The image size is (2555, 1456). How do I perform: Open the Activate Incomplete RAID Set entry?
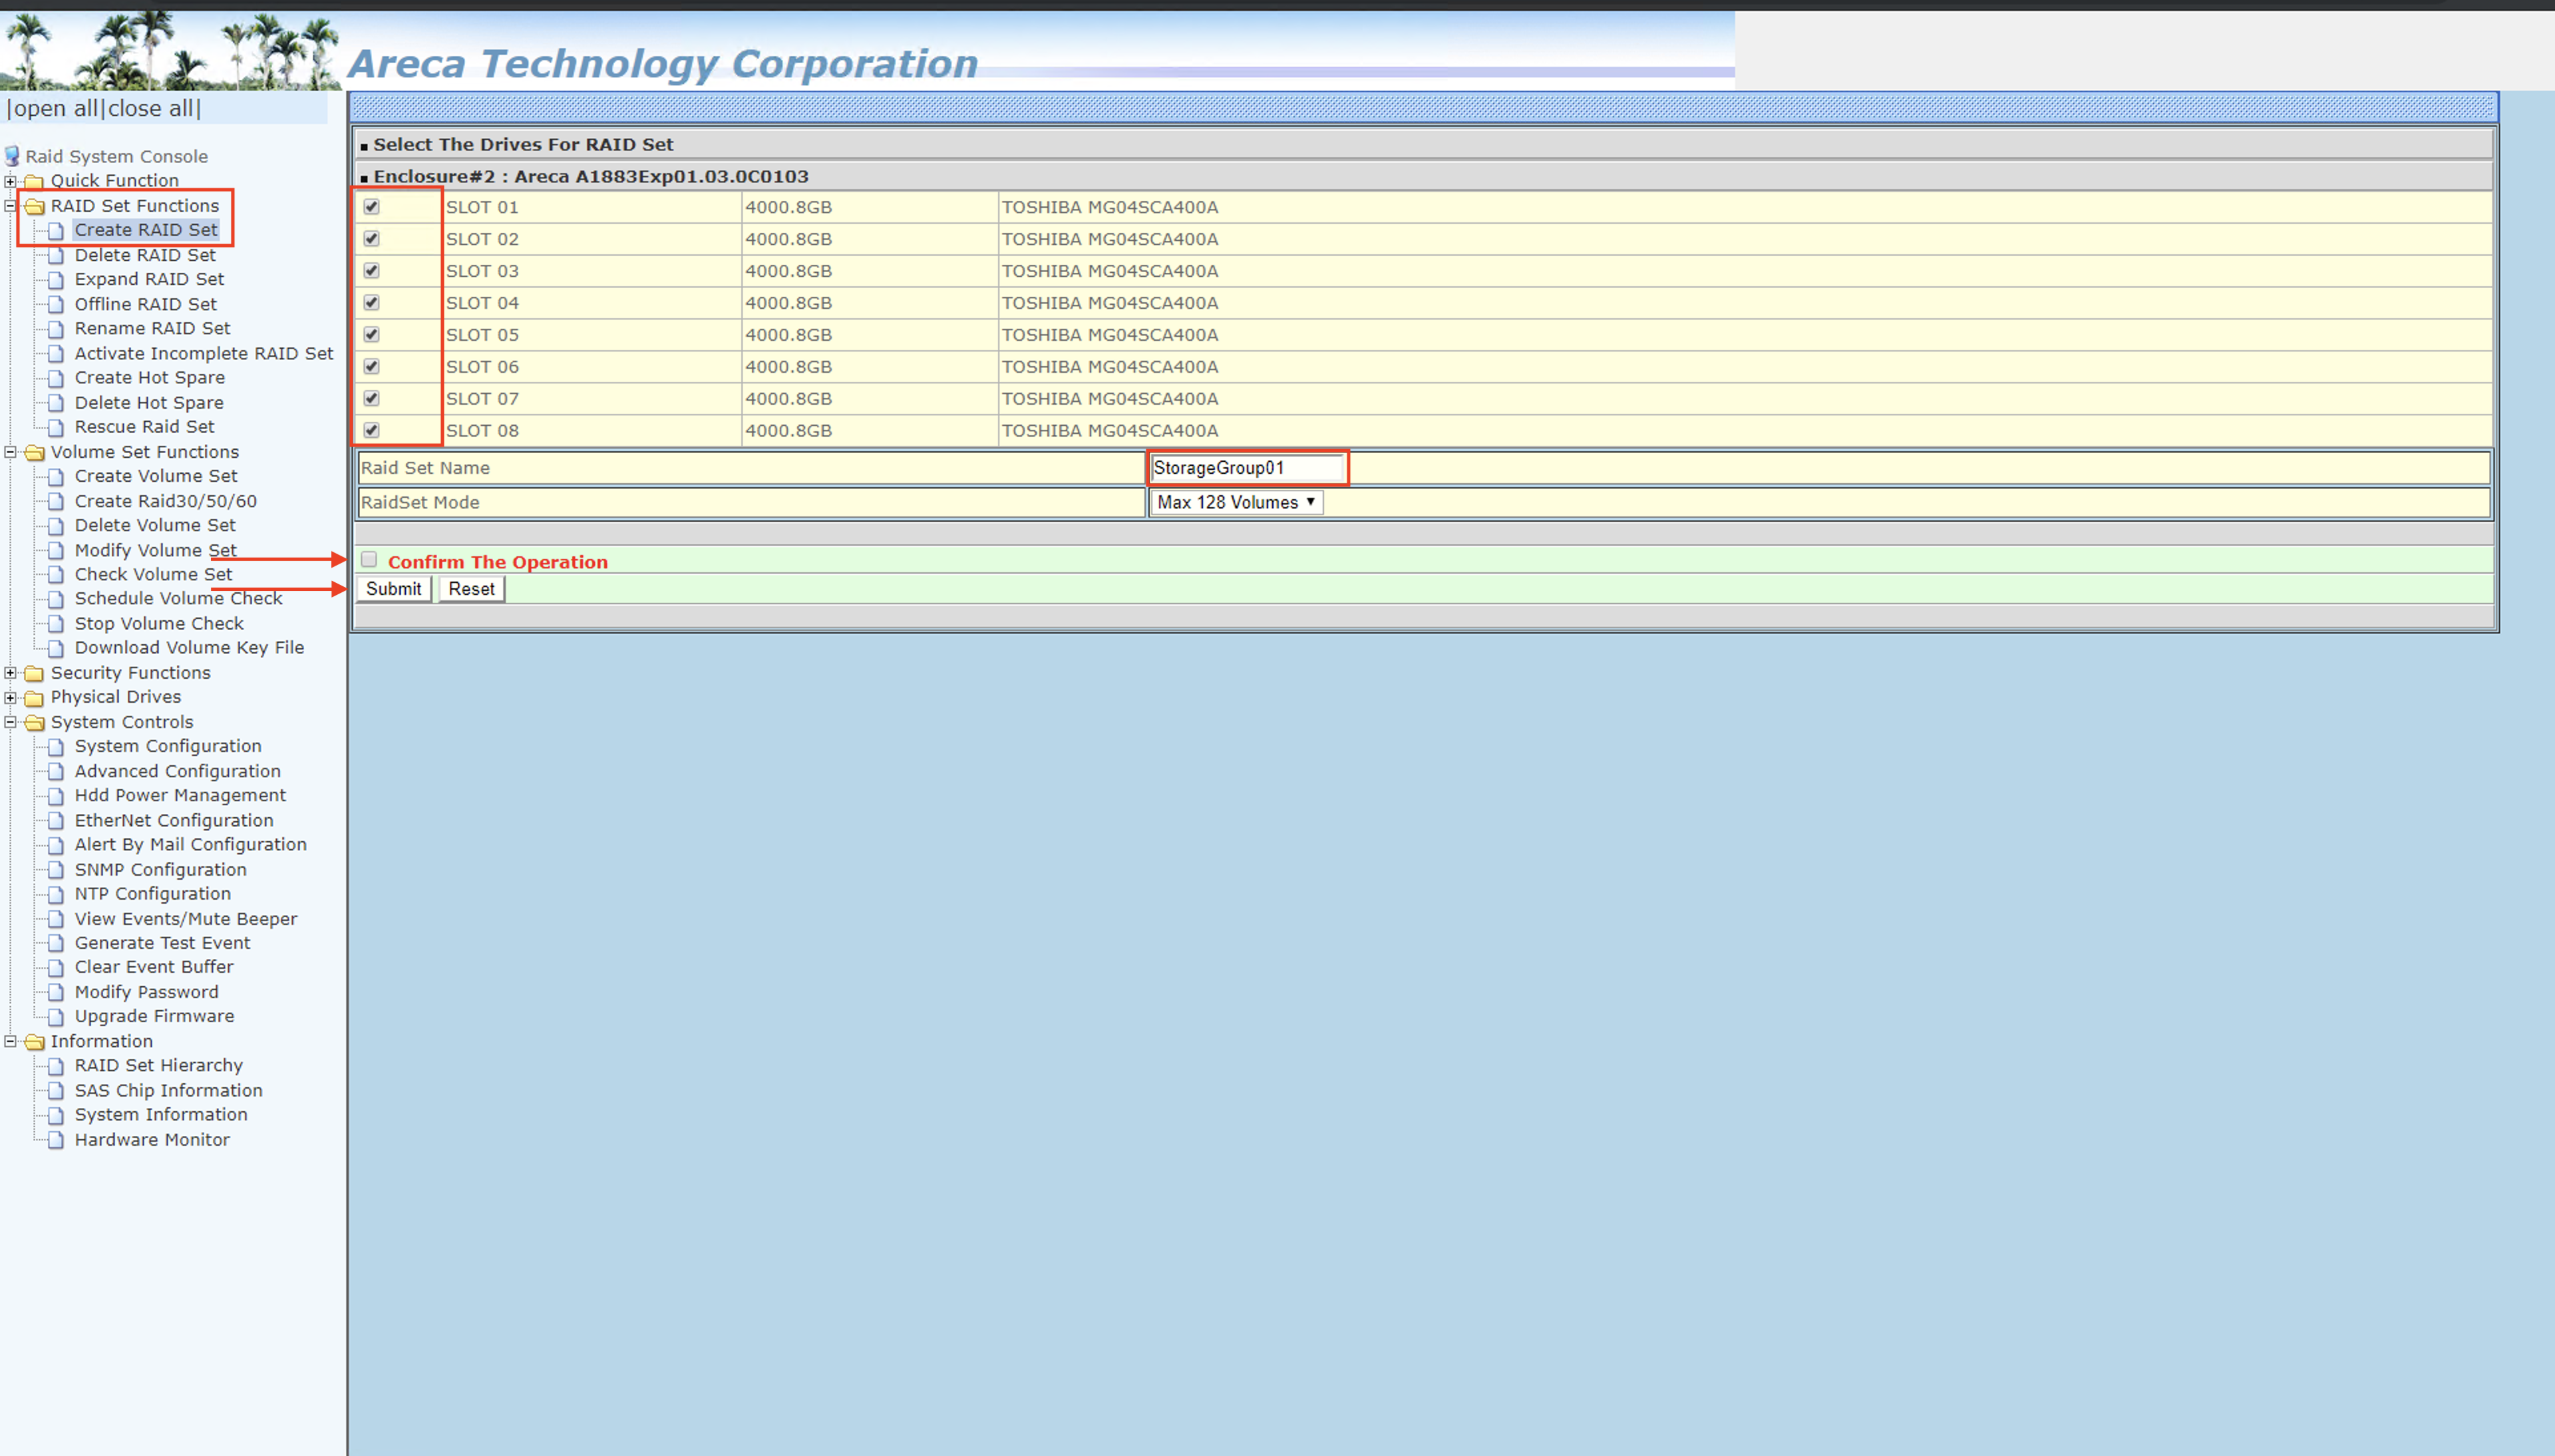point(204,354)
